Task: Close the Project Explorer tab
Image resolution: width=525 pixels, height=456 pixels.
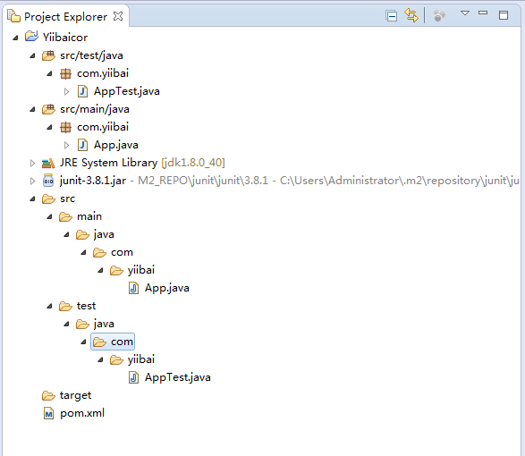Action: (x=118, y=16)
